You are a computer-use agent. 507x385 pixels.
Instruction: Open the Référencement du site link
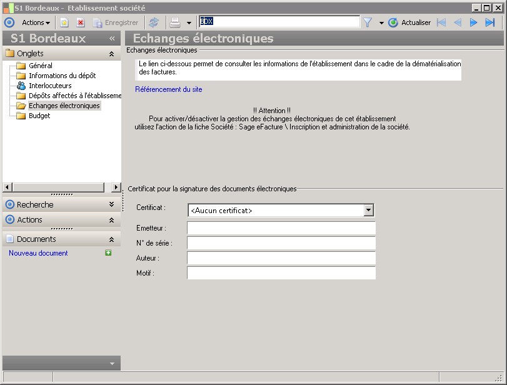coord(168,89)
